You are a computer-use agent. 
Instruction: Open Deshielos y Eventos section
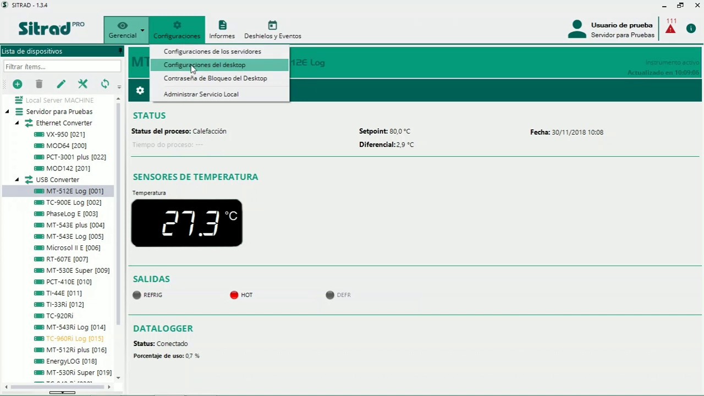(x=272, y=30)
